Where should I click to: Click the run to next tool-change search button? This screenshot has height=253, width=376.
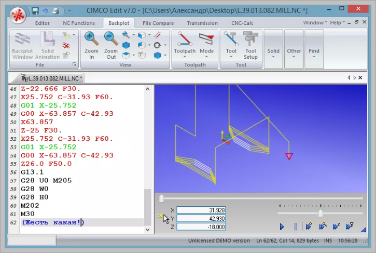click(x=323, y=226)
